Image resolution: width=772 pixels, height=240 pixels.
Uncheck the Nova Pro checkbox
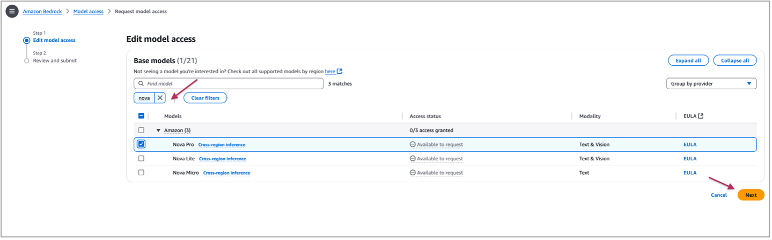coord(141,144)
